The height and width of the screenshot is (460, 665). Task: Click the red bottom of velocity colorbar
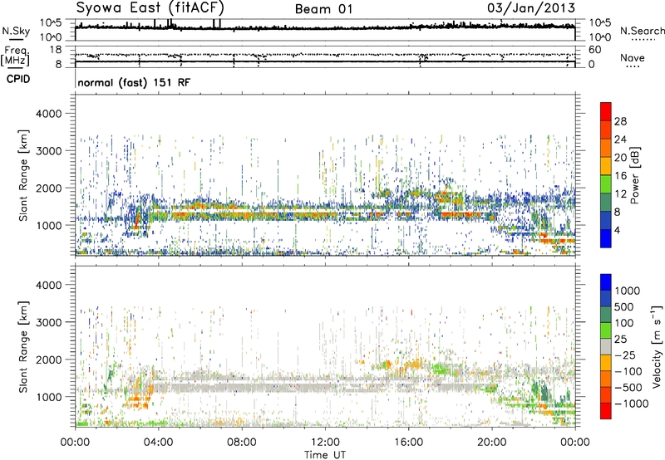click(x=606, y=411)
